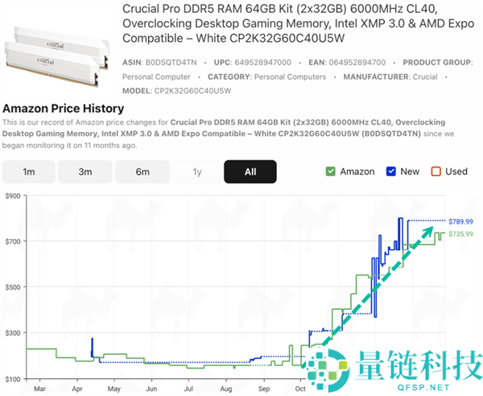Image resolution: width=483 pixels, height=396 pixels.
Task: Select the 1y time range tab
Action: pos(197,171)
